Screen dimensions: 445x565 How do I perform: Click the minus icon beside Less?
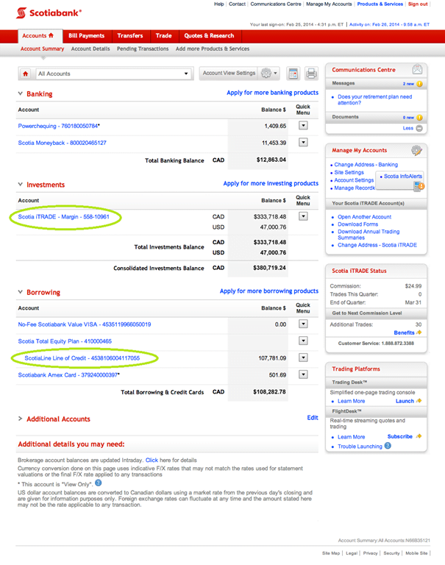419,128
